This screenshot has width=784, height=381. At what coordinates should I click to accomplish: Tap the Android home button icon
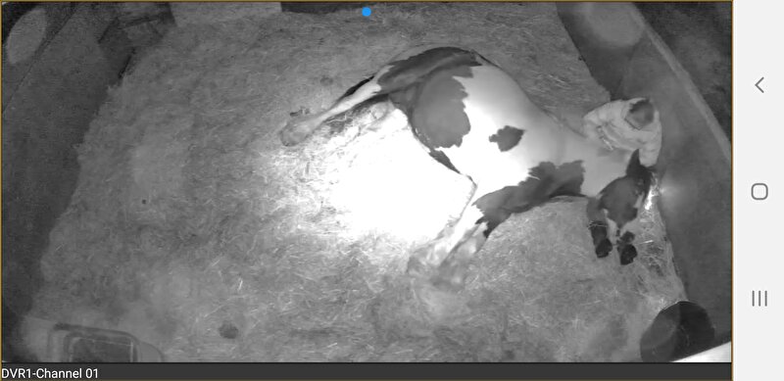point(759,192)
